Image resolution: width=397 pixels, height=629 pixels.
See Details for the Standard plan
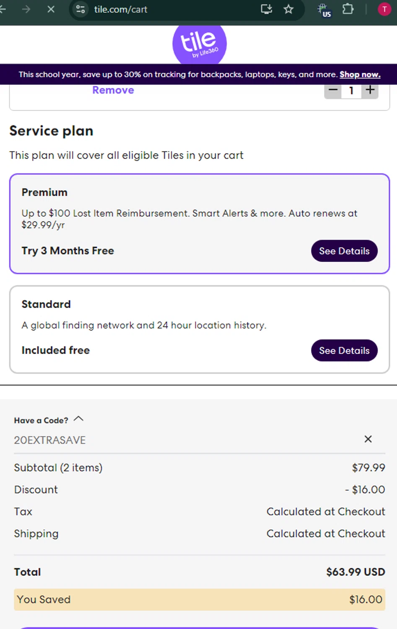pyautogui.click(x=344, y=351)
